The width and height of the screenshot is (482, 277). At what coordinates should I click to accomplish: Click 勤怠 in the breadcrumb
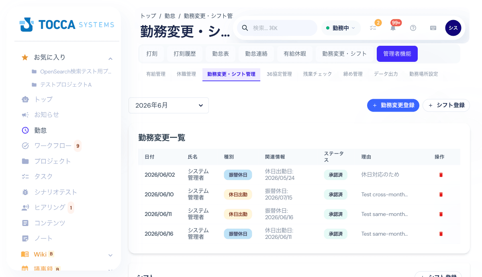click(x=170, y=16)
